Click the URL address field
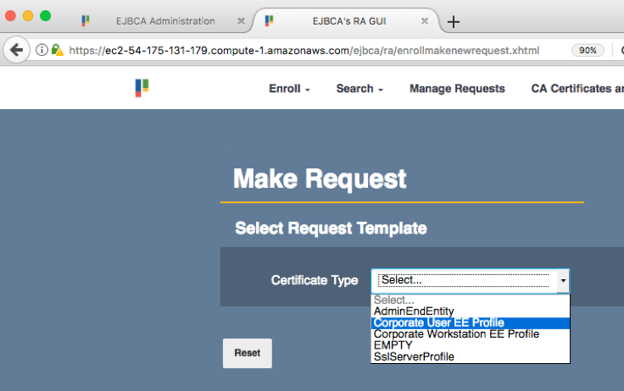This screenshot has height=391, width=624. click(305, 50)
